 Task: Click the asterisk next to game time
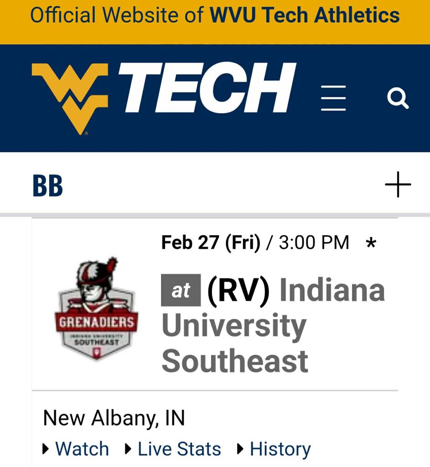[x=371, y=243]
